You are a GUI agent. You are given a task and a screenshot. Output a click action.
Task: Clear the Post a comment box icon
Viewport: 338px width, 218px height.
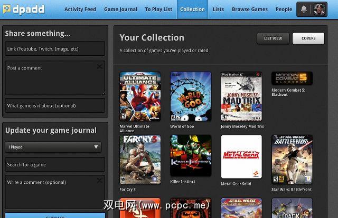[x=100, y=66]
